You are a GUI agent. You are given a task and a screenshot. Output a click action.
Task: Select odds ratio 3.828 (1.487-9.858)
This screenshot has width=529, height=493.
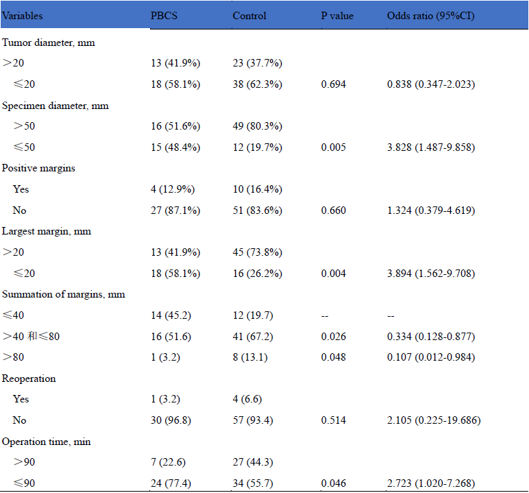coord(431,147)
